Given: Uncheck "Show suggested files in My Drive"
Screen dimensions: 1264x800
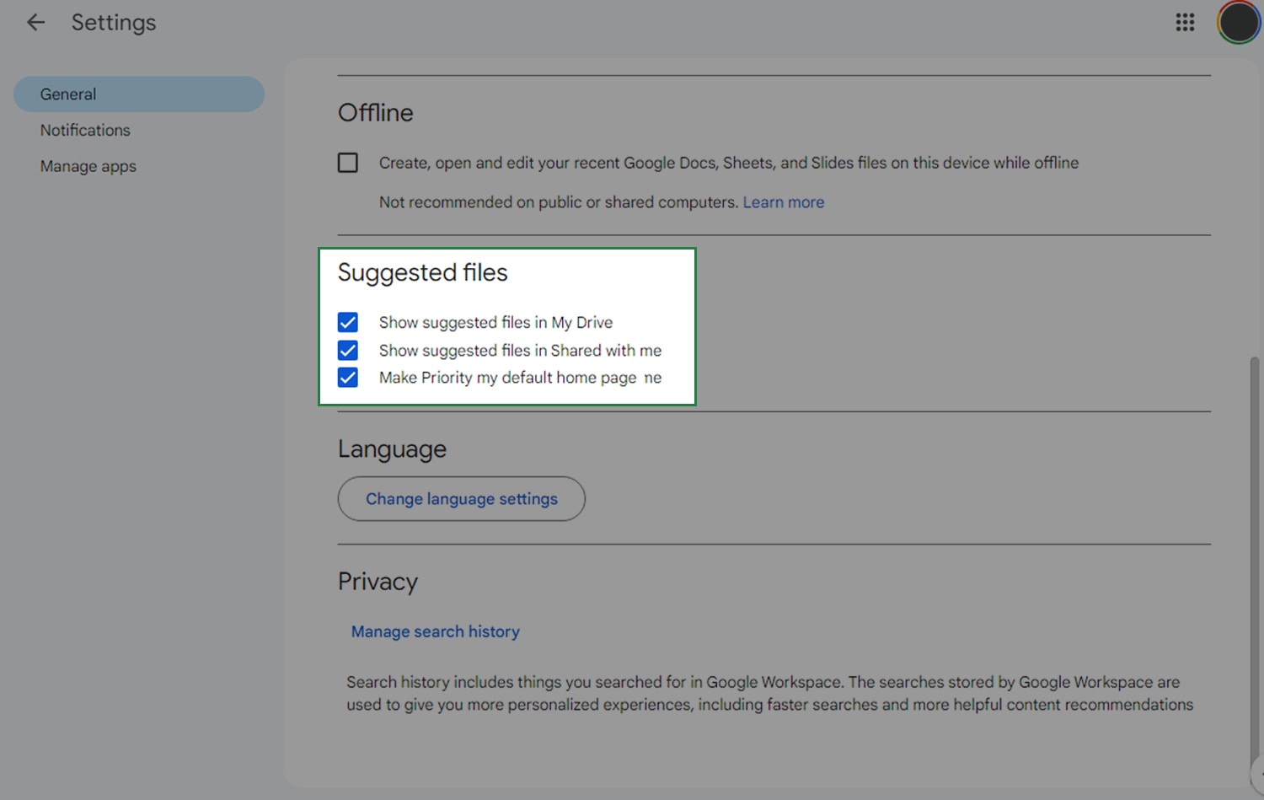Looking at the screenshot, I should 347,322.
